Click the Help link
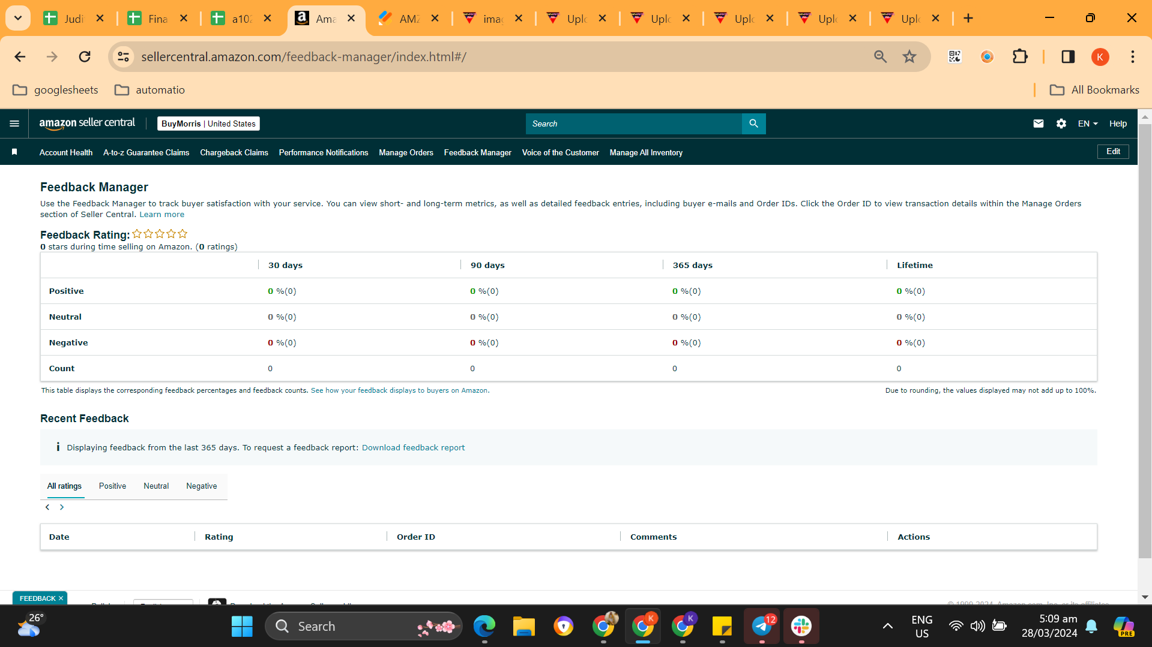The height and width of the screenshot is (647, 1152). click(1118, 124)
